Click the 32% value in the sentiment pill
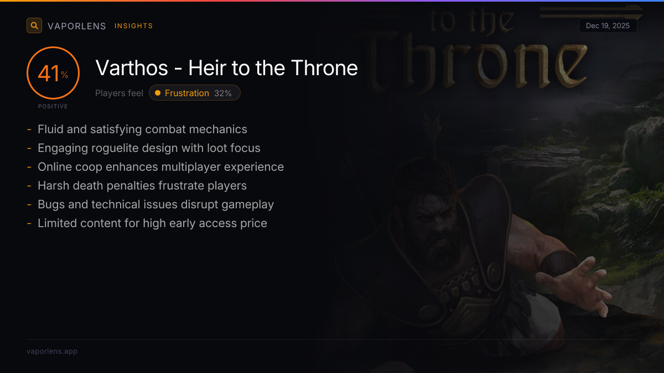 223,93
